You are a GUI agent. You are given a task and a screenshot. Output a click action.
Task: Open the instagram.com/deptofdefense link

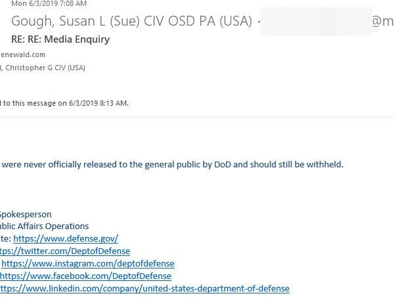coord(88,263)
